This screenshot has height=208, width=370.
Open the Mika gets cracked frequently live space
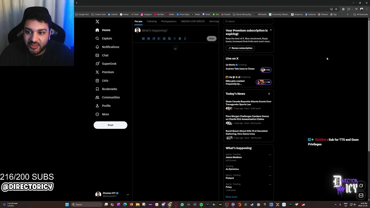tap(248, 81)
